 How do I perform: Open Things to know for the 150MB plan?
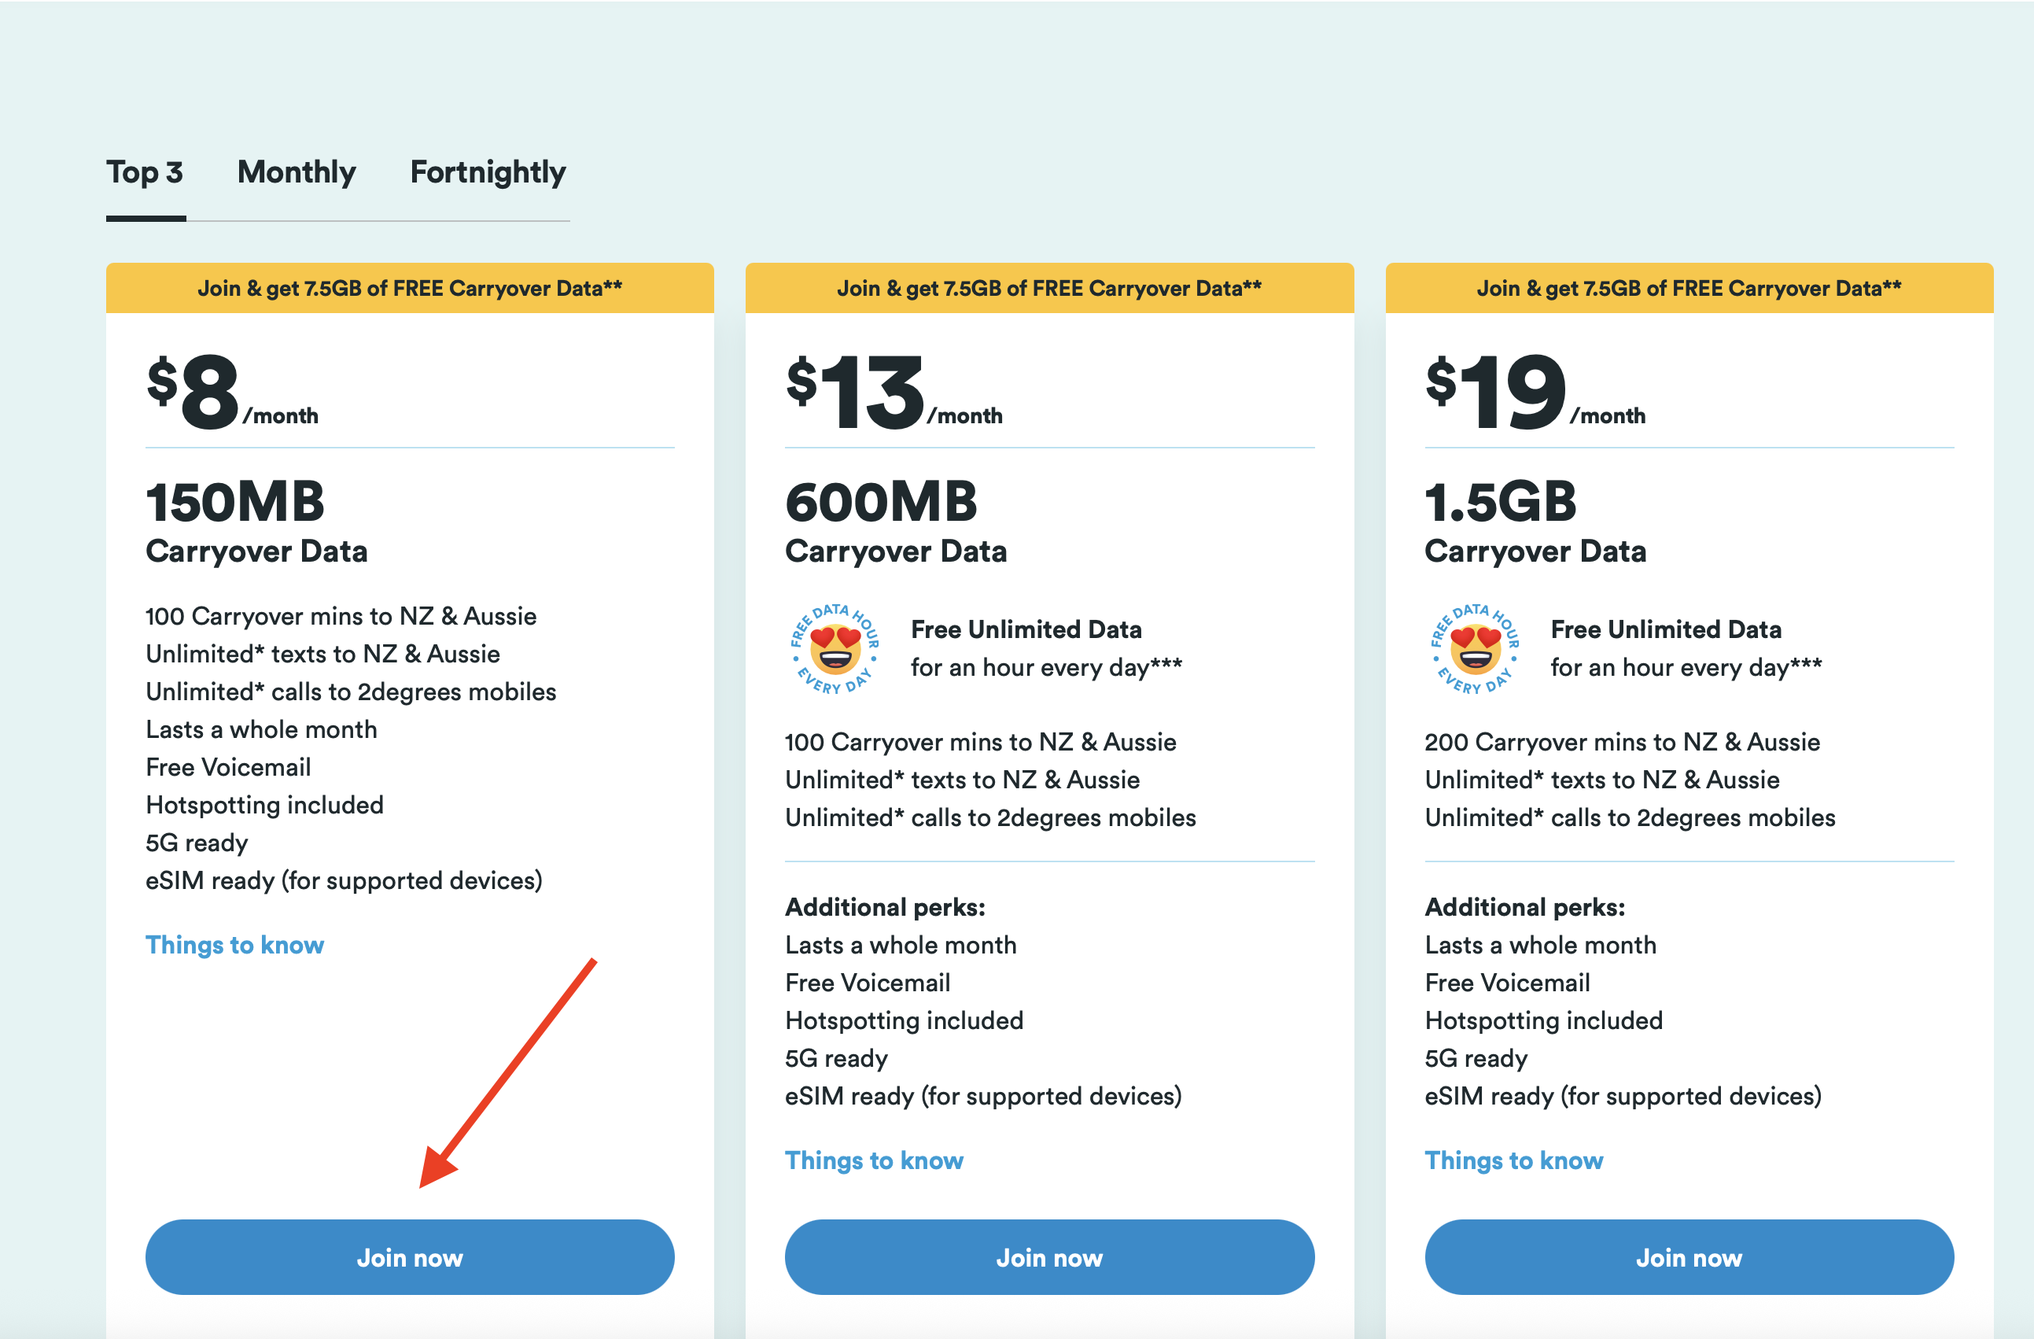235,945
